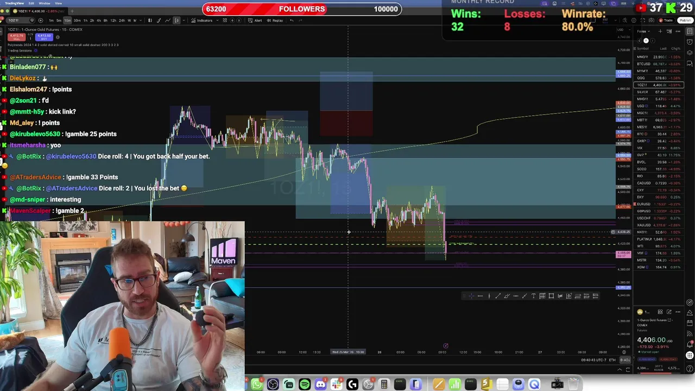Open the object tree layers icon

tap(690, 53)
